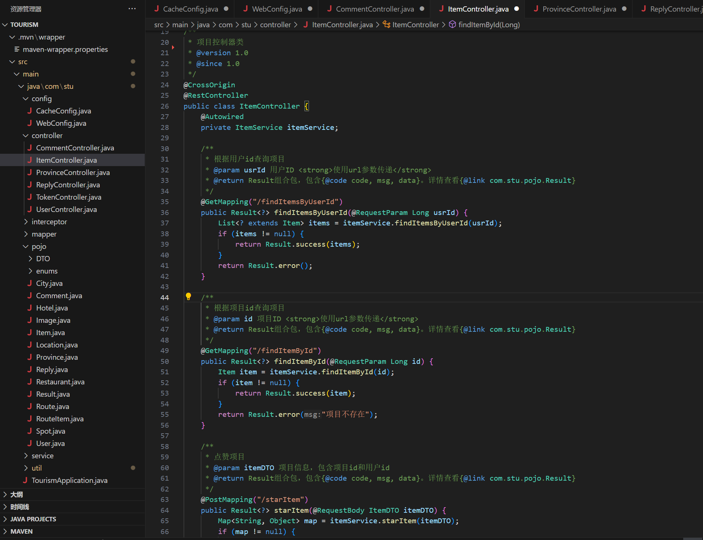The height and width of the screenshot is (540, 703).
Task: Click the class symbol icon in breadcrumb ItemController
Action: [x=387, y=25]
